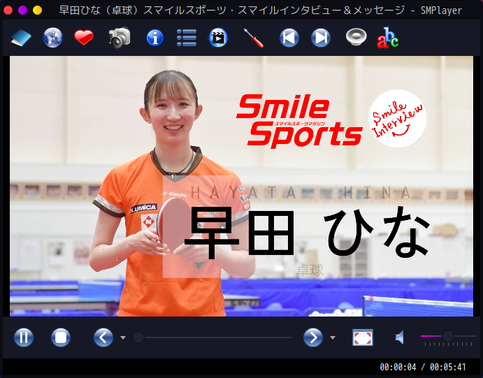The height and width of the screenshot is (378, 483).
Task: Fast-forward using the right arrow button
Action: tap(313, 337)
